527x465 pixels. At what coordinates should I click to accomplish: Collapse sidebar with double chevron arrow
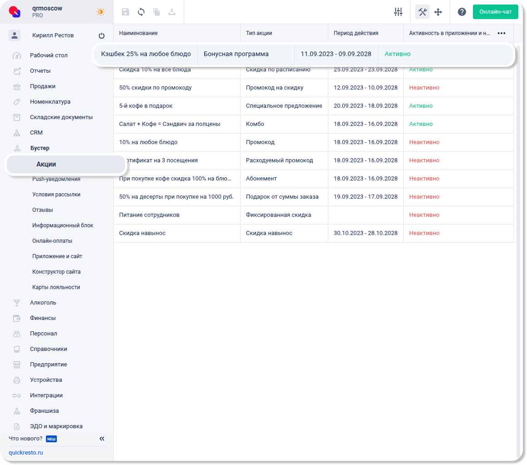pyautogui.click(x=102, y=439)
